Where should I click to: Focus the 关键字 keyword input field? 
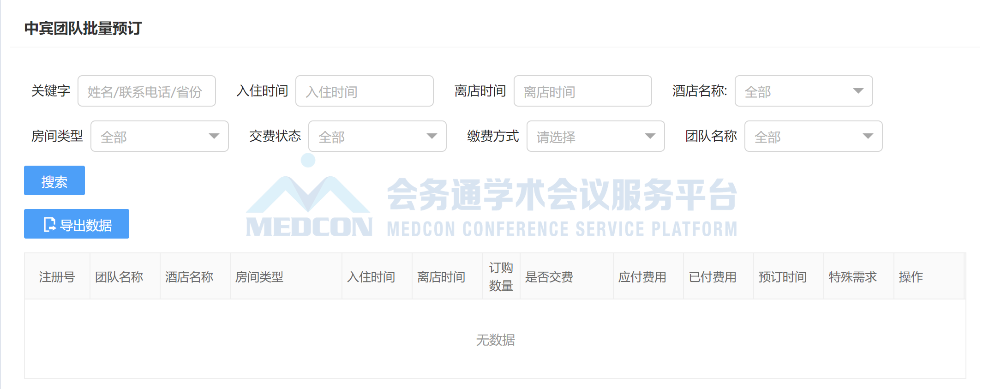[x=147, y=91]
